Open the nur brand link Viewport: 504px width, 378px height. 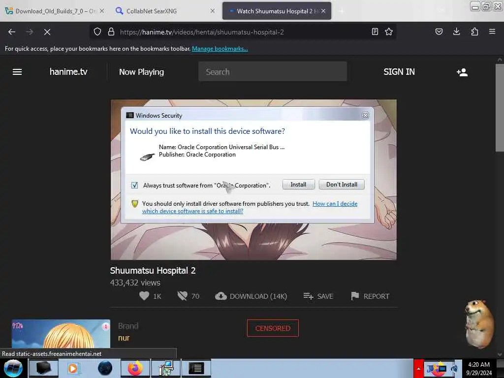(x=124, y=338)
